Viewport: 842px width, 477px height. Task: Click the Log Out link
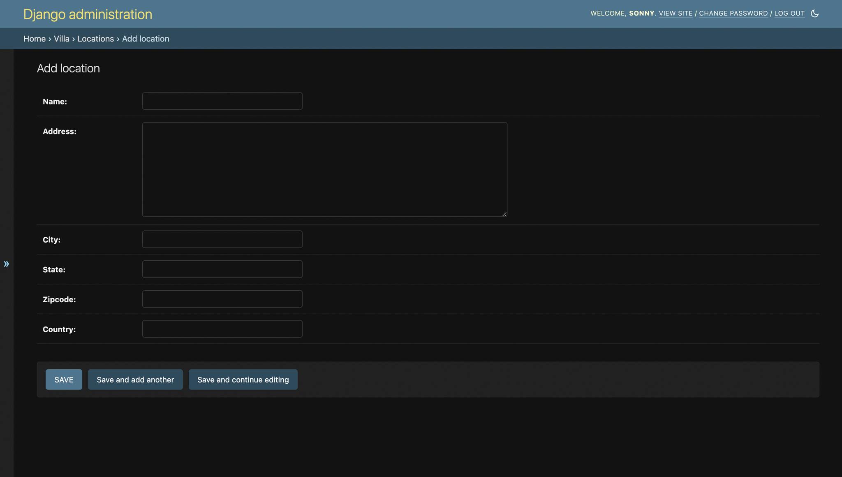click(789, 14)
